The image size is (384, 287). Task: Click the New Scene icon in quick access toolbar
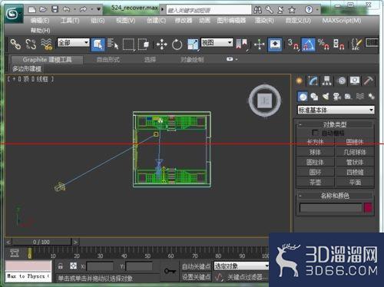point(31,10)
